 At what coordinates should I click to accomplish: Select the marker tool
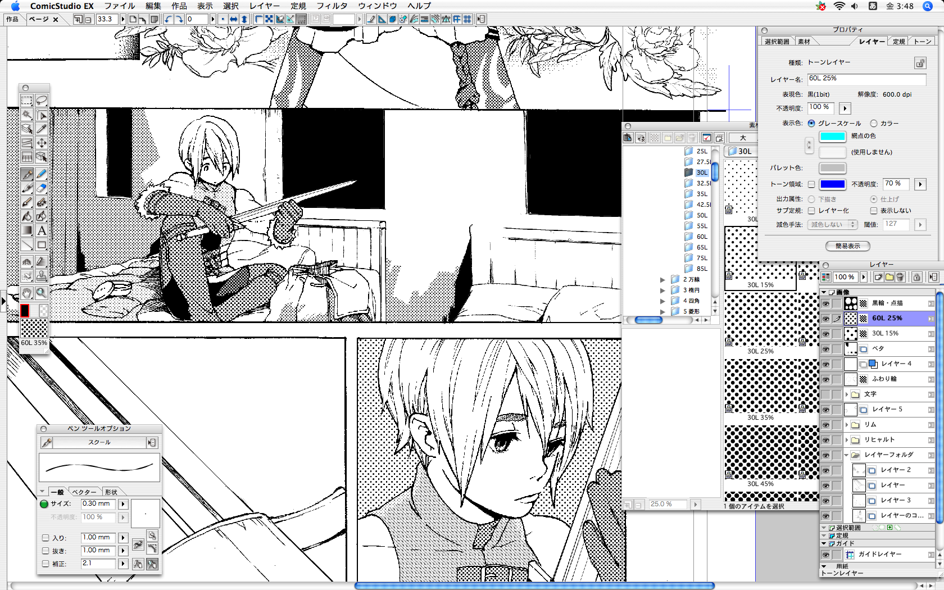26,188
